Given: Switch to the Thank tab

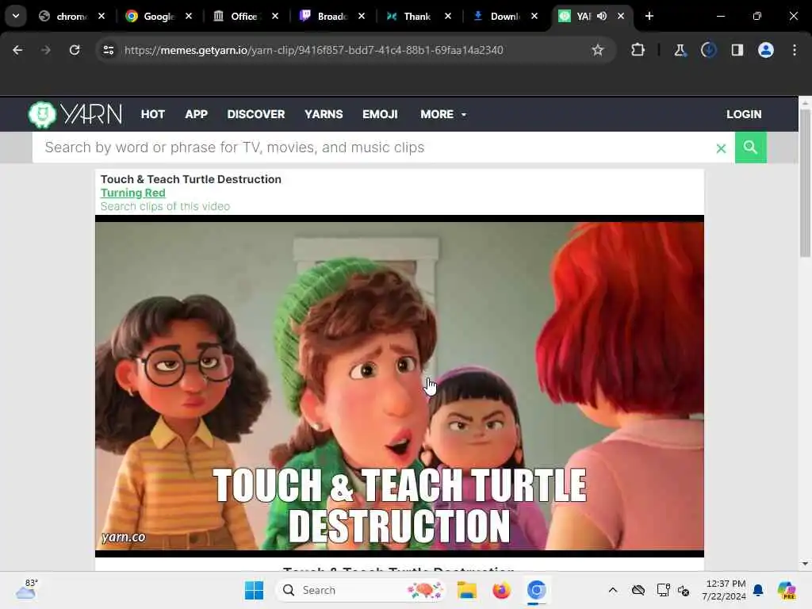Looking at the screenshot, I should click(x=417, y=17).
